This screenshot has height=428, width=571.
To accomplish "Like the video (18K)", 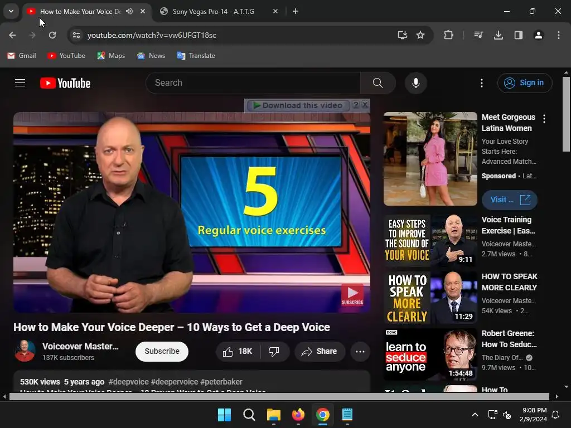I will [x=238, y=351].
